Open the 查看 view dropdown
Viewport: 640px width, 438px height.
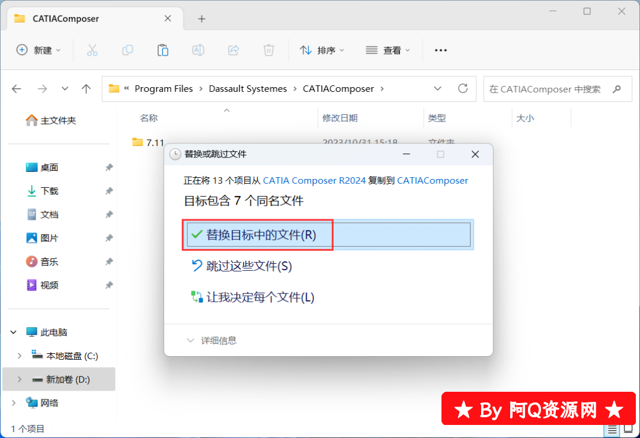[388, 50]
